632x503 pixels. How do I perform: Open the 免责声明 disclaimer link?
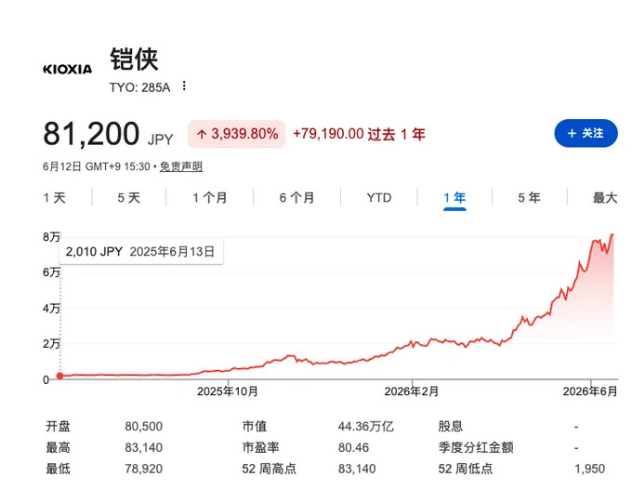pos(181,166)
